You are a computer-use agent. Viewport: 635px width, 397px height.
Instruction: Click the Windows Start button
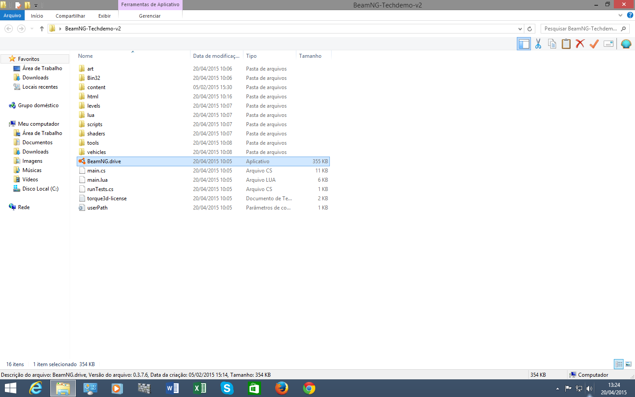11,388
